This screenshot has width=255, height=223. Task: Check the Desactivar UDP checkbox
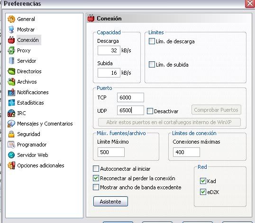point(150,111)
